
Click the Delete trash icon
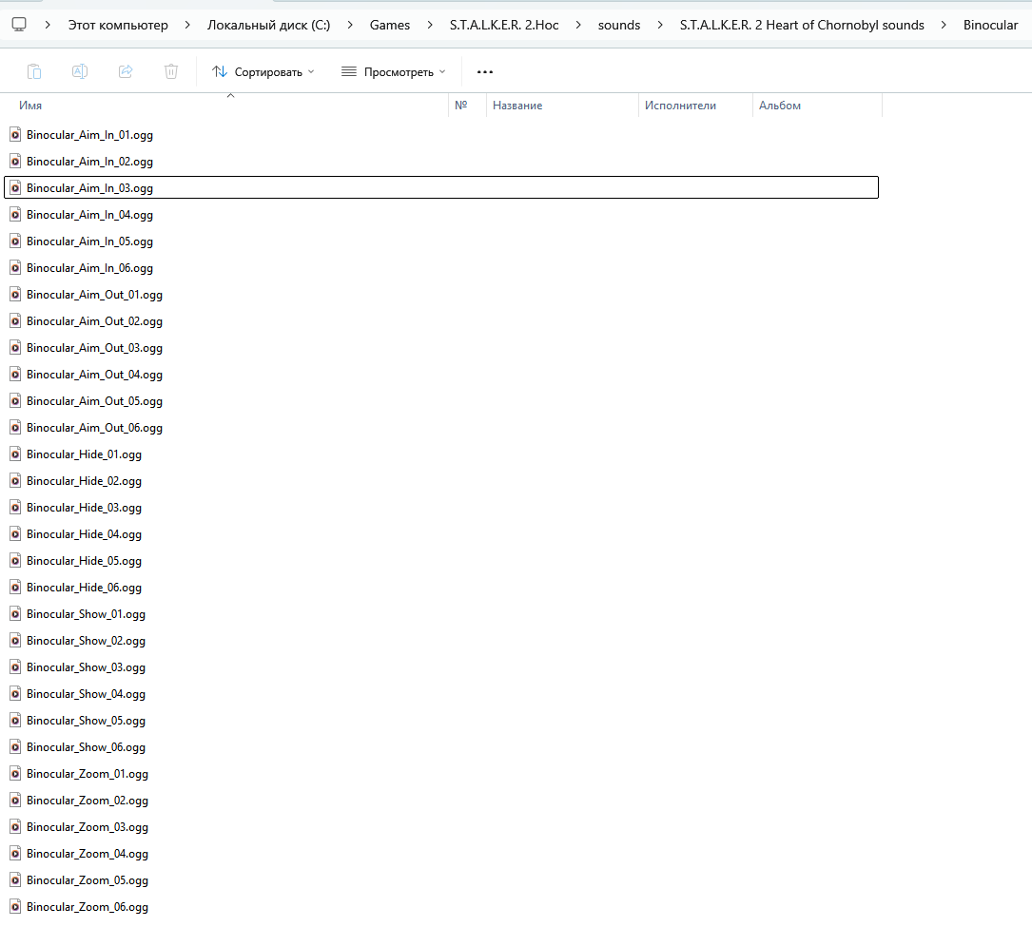tap(171, 71)
